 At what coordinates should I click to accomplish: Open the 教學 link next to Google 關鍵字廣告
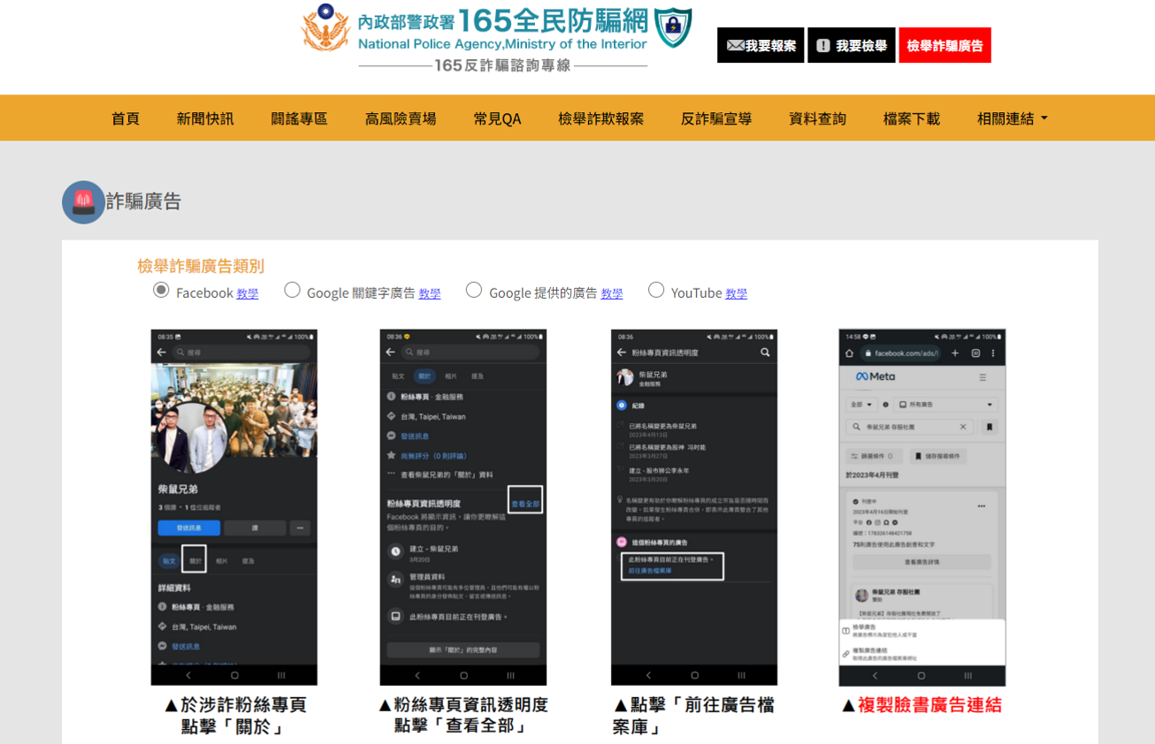(430, 293)
